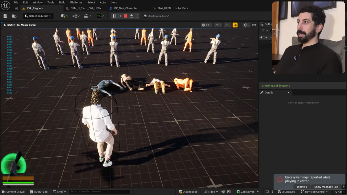
Task: Pause the play-in-editor simulation
Action: [x=114, y=16]
